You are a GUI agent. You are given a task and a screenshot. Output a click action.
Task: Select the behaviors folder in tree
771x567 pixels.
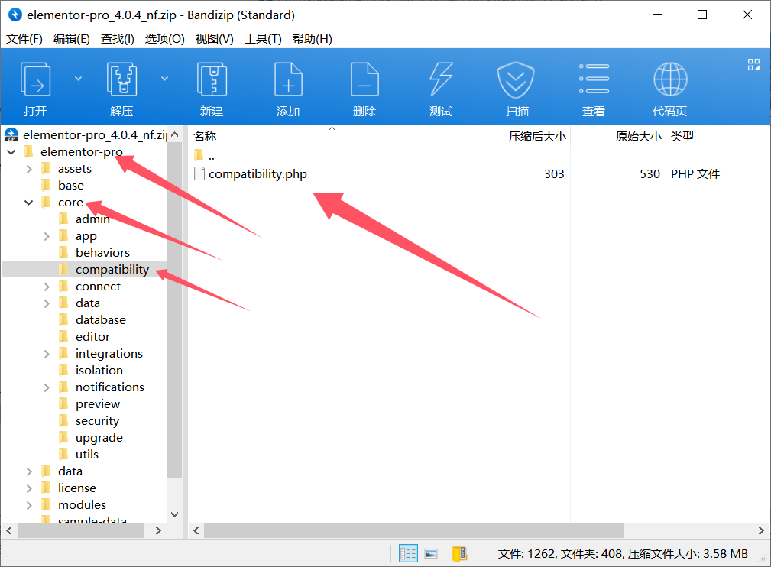102,253
